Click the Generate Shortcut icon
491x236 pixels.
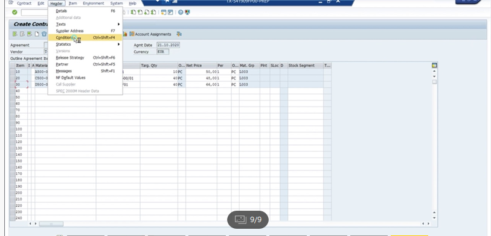(170, 13)
